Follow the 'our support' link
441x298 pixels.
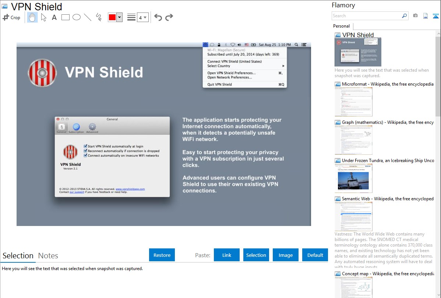[x=77, y=192]
